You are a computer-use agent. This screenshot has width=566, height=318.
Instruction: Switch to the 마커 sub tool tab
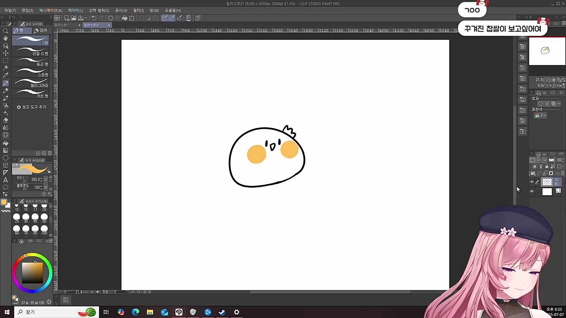point(40,30)
